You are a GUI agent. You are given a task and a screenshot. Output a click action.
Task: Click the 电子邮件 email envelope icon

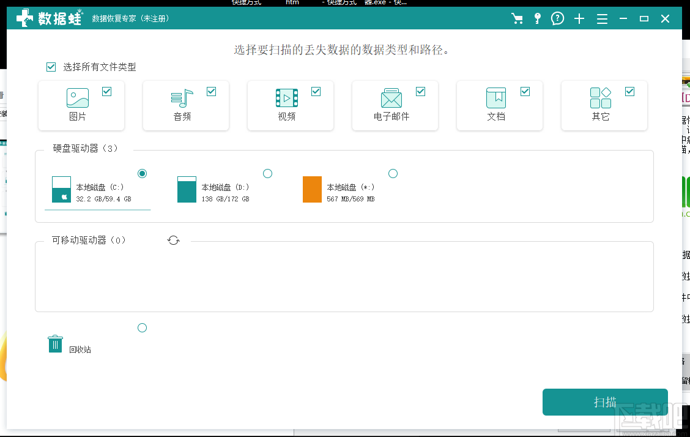pyautogui.click(x=391, y=98)
